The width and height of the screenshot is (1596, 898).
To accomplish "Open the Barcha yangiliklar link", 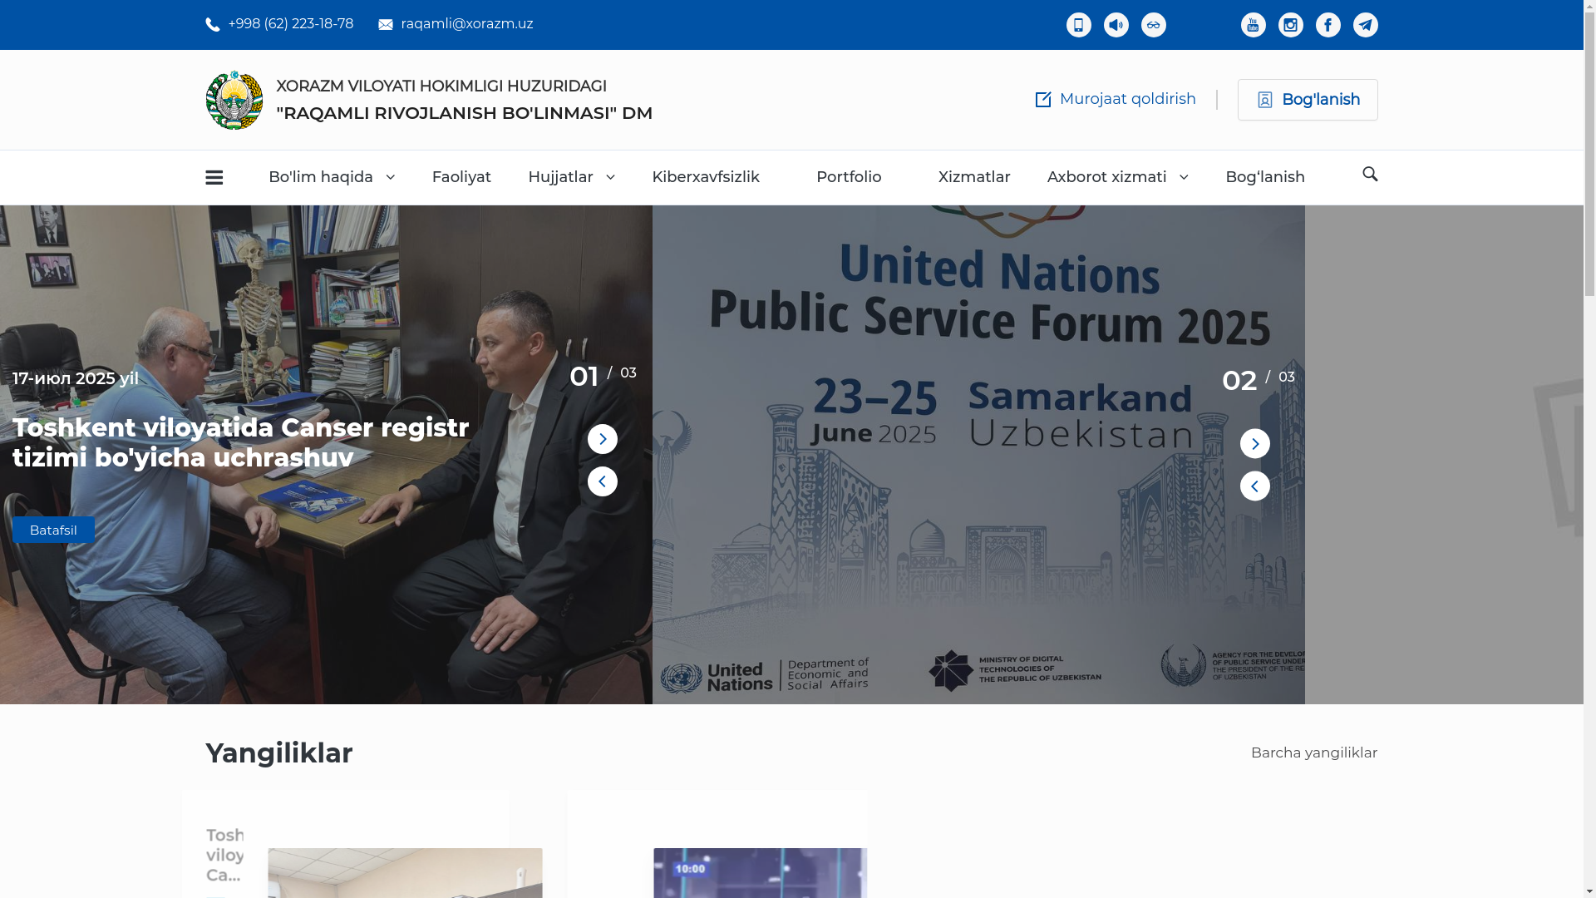I will coord(1313,752).
